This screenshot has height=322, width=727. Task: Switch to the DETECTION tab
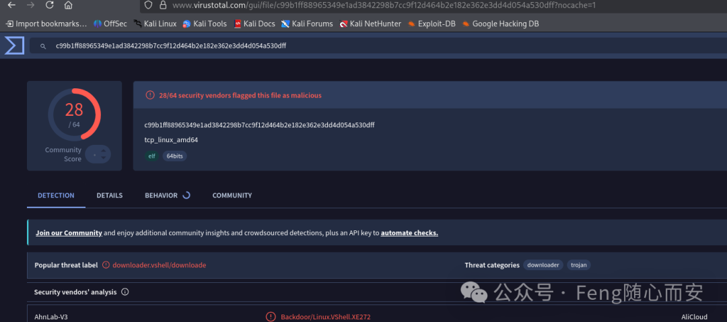point(56,195)
